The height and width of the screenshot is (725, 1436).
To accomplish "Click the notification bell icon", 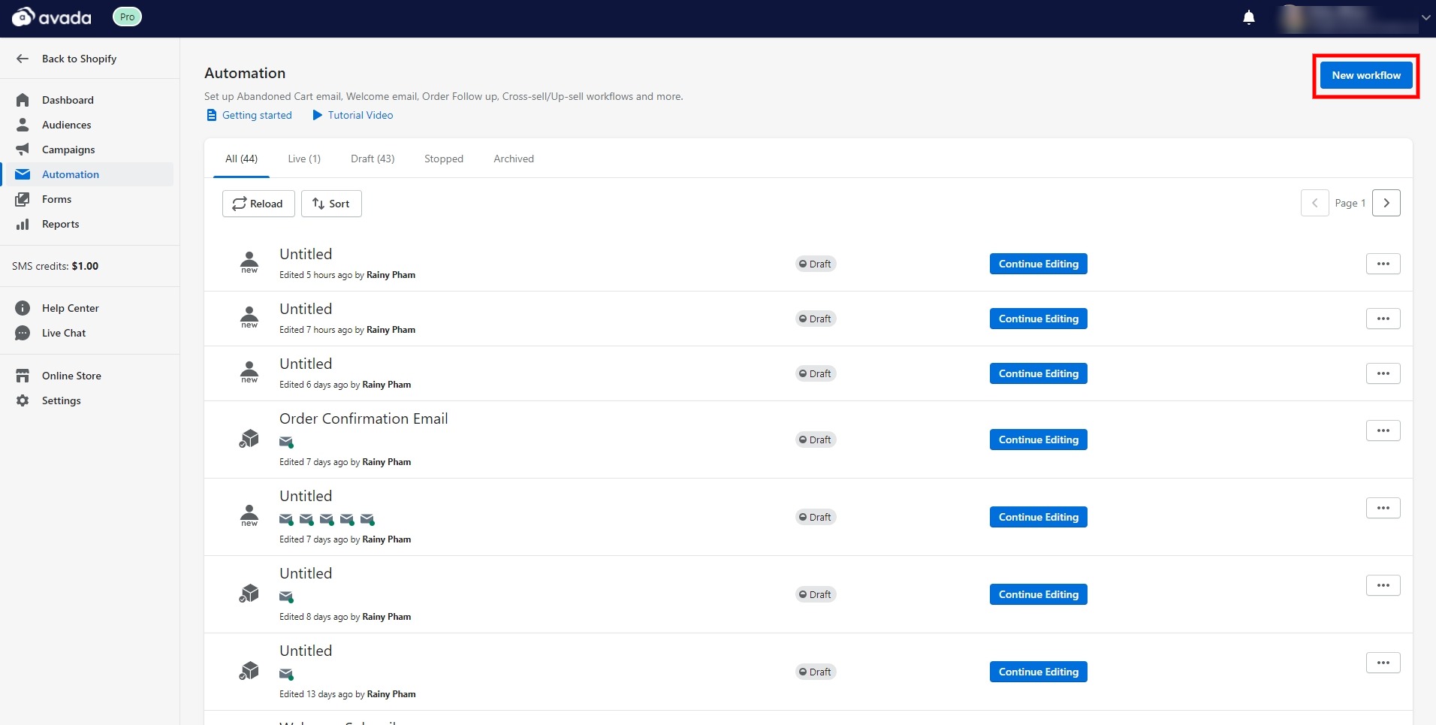I will 1248,17.
